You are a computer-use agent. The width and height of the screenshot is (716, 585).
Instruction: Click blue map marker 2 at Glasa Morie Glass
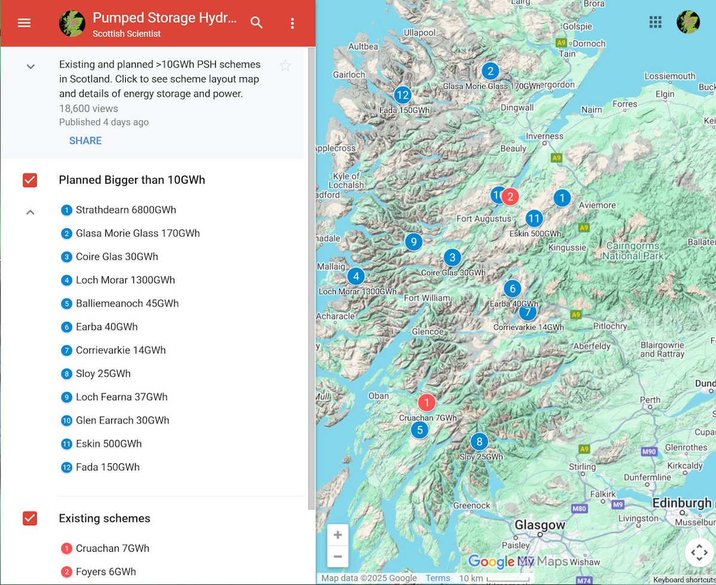coord(490,72)
